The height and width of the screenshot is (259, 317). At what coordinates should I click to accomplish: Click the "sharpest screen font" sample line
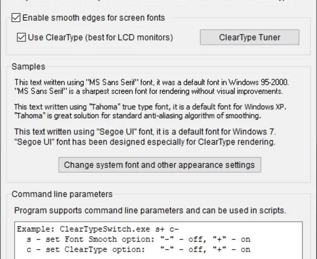coord(149,91)
